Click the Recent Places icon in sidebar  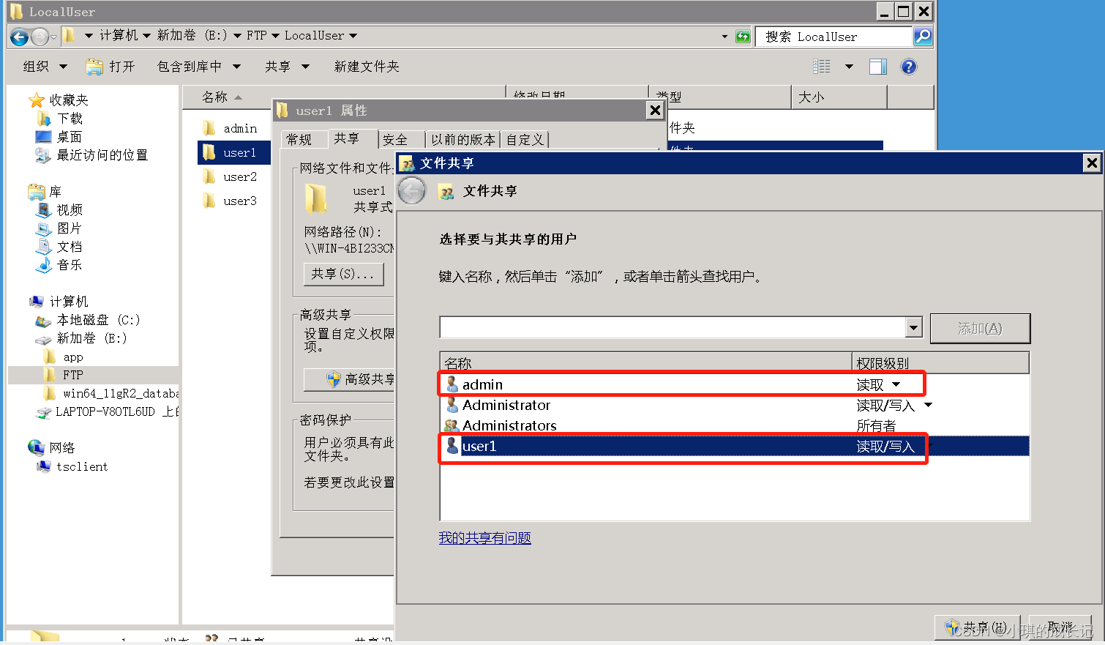tap(43, 154)
